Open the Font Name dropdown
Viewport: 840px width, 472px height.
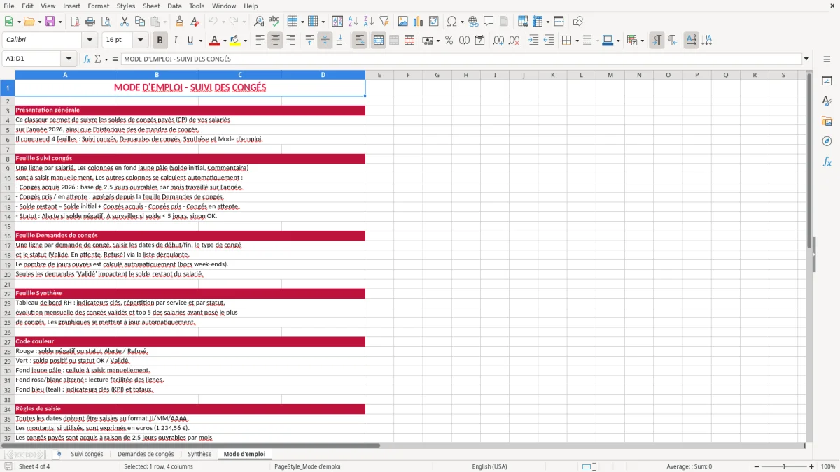tap(89, 41)
